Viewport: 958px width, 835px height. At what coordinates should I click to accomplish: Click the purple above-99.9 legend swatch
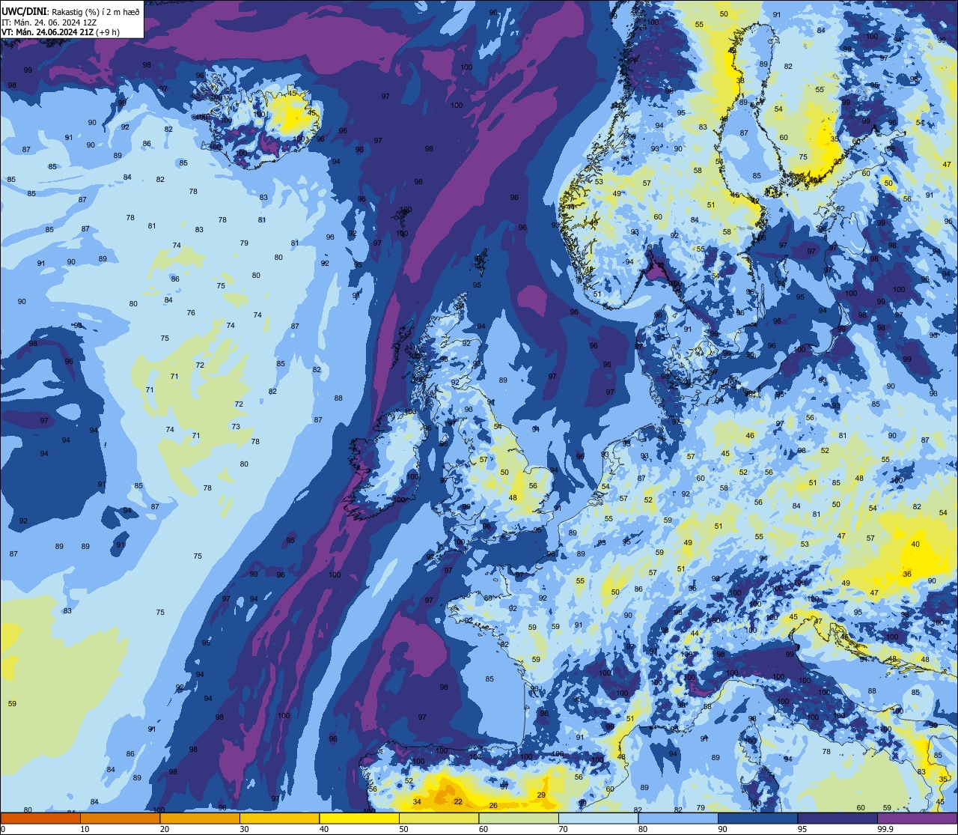[x=917, y=818]
